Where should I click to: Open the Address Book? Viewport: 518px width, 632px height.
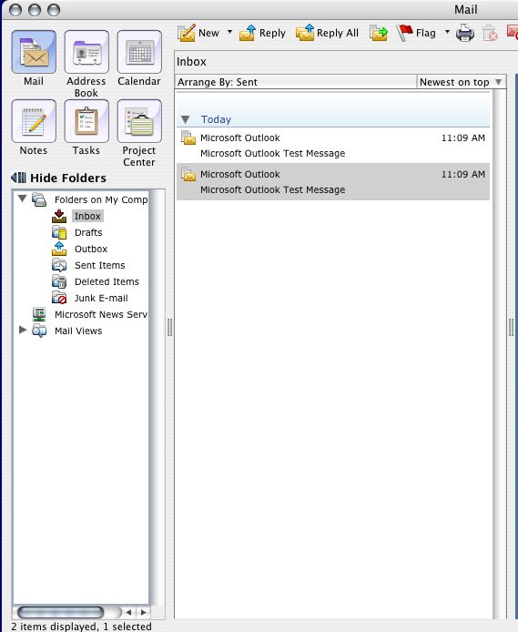(x=86, y=64)
